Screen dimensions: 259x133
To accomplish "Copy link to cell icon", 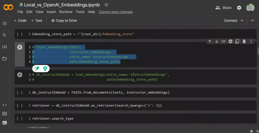I will coord(223,41).
